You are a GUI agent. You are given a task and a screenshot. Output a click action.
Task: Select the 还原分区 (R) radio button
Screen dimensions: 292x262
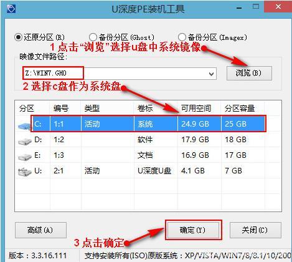[18, 37]
